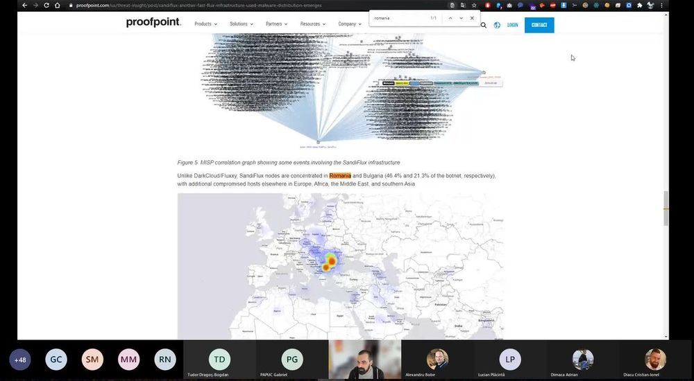This screenshot has height=381, width=694.
Task: Select participant avatar GC
Action: (x=56, y=360)
